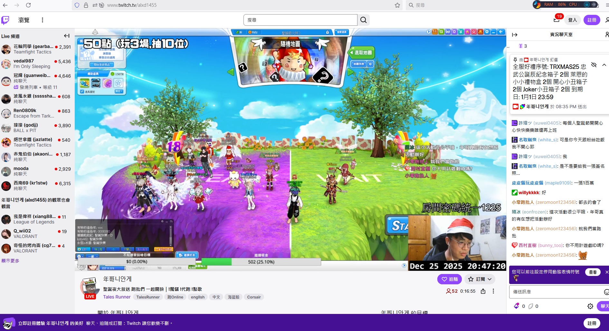Open the Tales Runner game link
The width and height of the screenshot is (609, 331).
pos(117,297)
